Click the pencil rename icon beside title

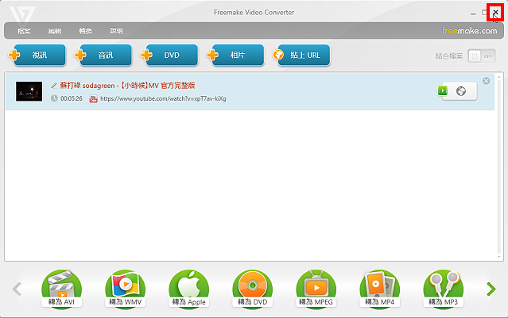click(54, 86)
